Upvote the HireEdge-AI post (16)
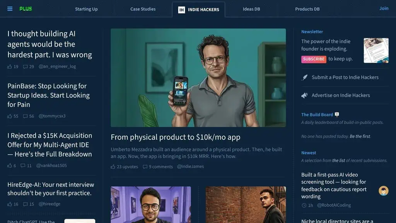This screenshot has width=396, height=223. (10, 204)
